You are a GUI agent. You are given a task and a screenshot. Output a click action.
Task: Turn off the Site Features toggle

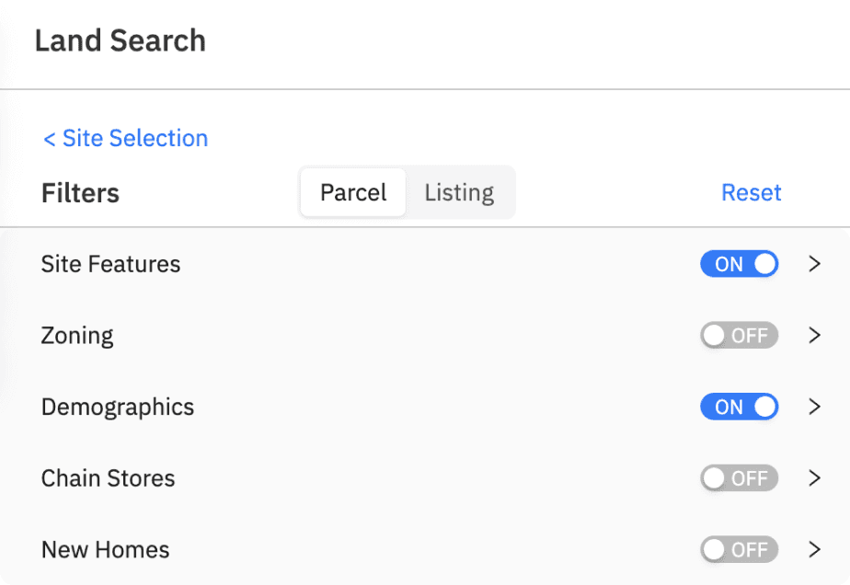[x=739, y=264]
